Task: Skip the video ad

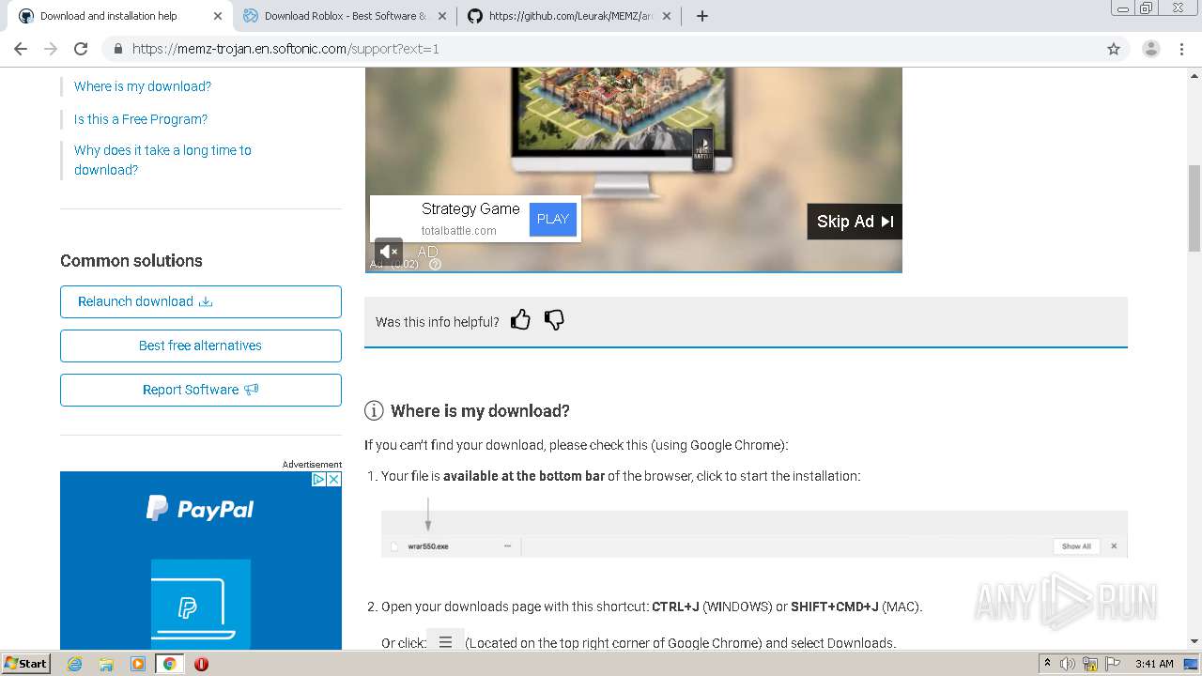Action: [x=855, y=222]
